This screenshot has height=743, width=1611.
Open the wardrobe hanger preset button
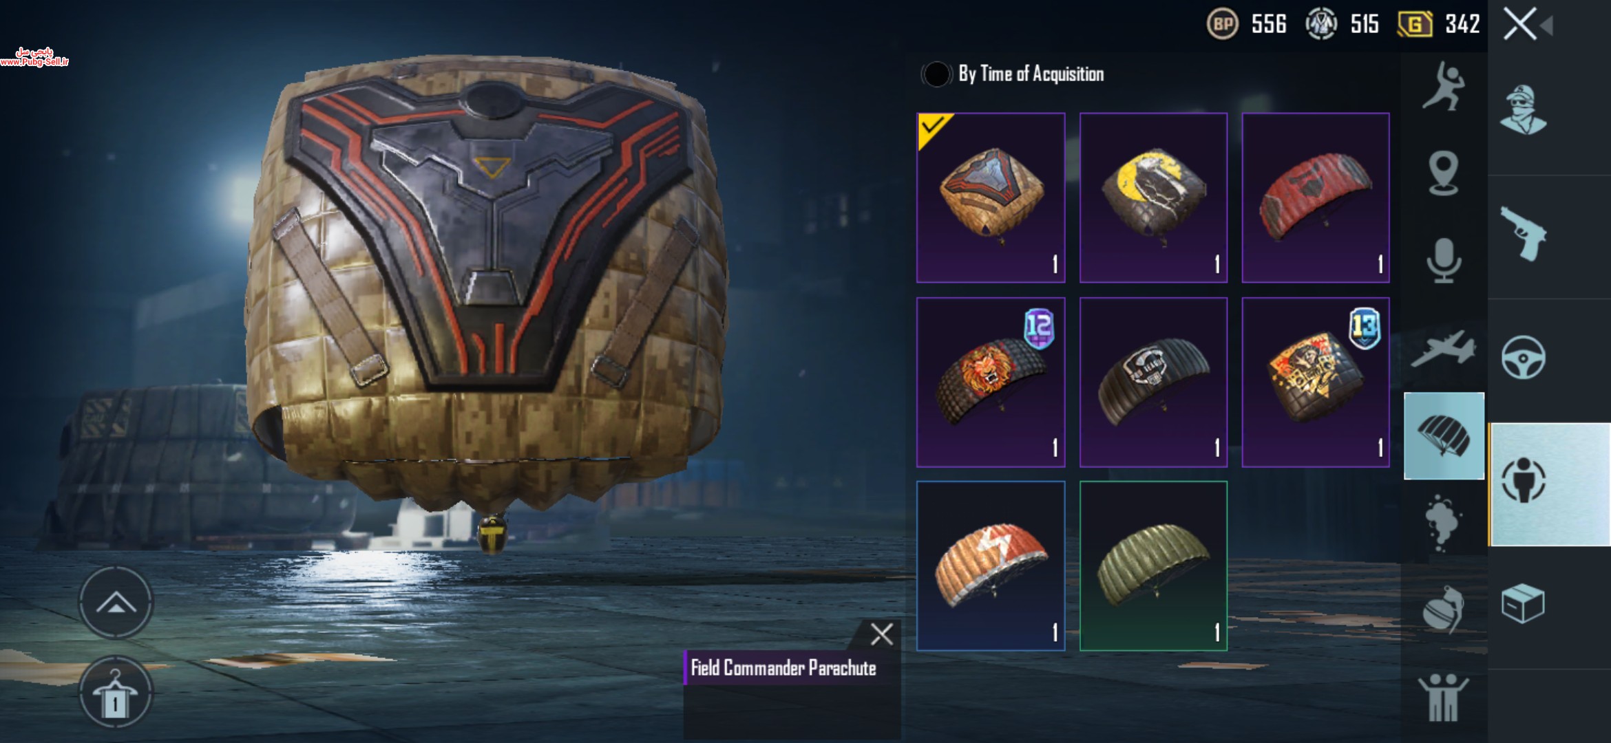tap(116, 692)
